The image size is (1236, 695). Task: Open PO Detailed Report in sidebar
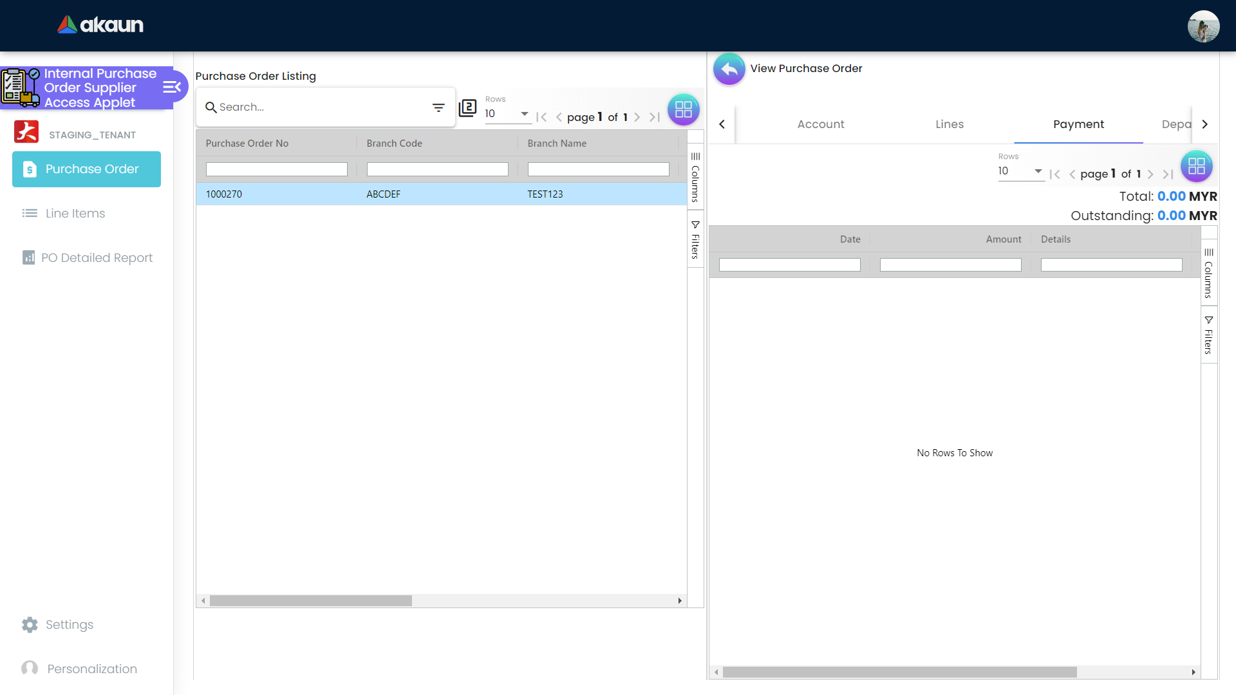[97, 257]
